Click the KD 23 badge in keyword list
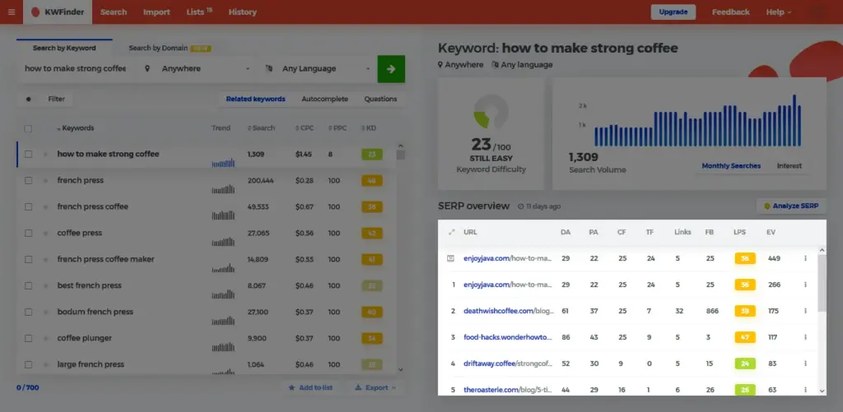The width and height of the screenshot is (843, 412). [x=372, y=154]
